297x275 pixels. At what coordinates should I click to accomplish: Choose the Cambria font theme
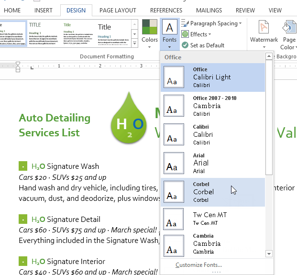pyautogui.click(x=213, y=245)
